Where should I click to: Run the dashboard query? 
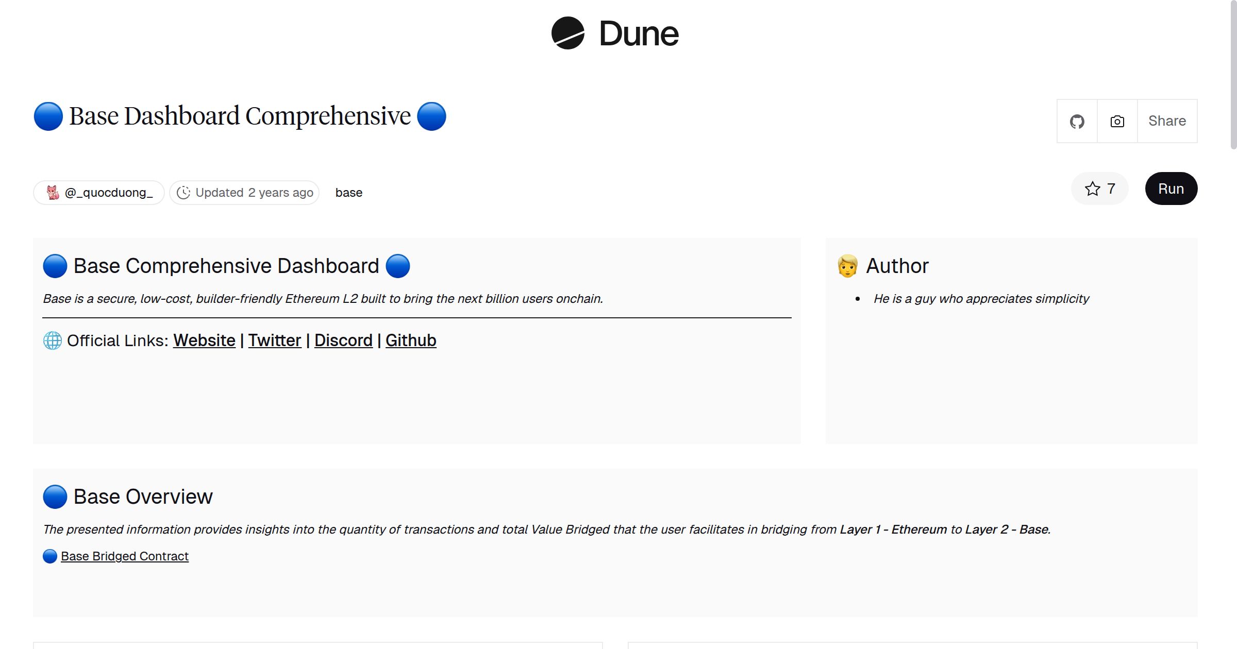(1171, 189)
